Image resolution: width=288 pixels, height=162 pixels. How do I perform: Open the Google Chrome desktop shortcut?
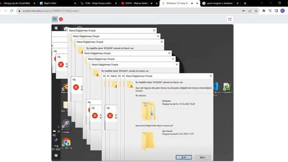[66, 143]
